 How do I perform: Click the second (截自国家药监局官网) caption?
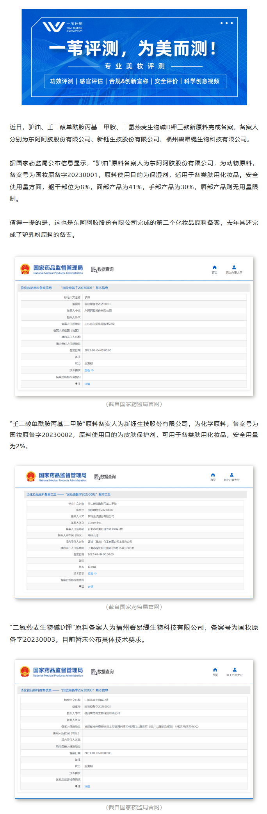coord(134,607)
